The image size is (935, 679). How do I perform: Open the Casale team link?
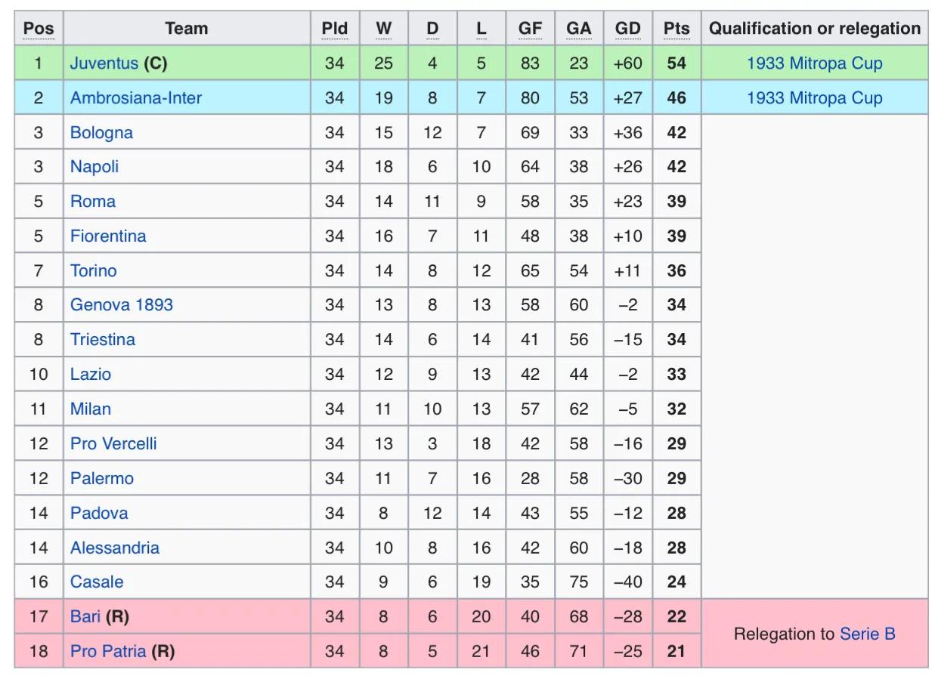click(x=97, y=582)
